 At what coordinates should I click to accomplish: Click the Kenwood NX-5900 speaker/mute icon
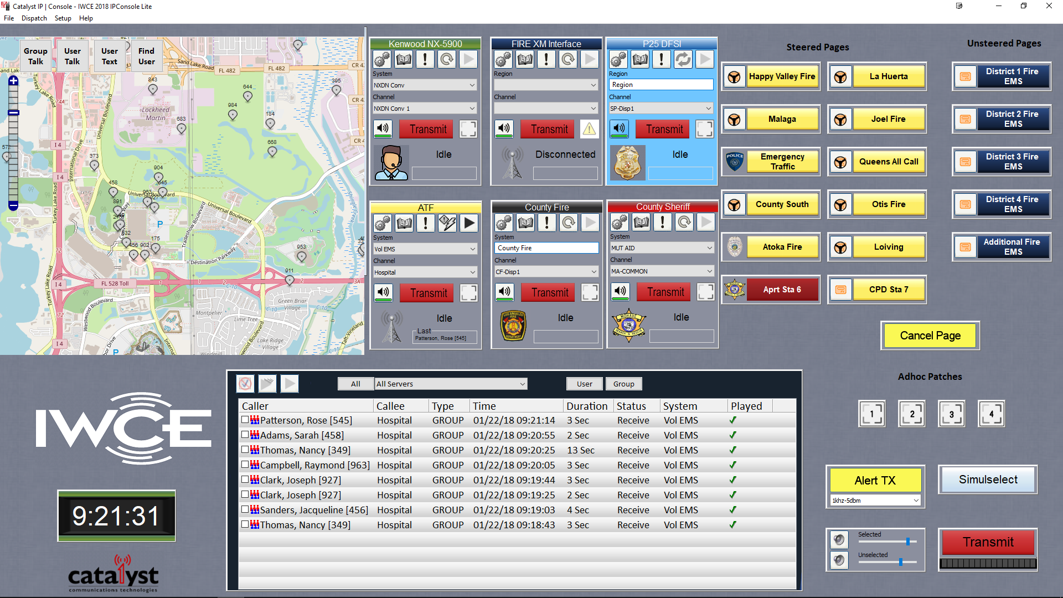pyautogui.click(x=382, y=129)
